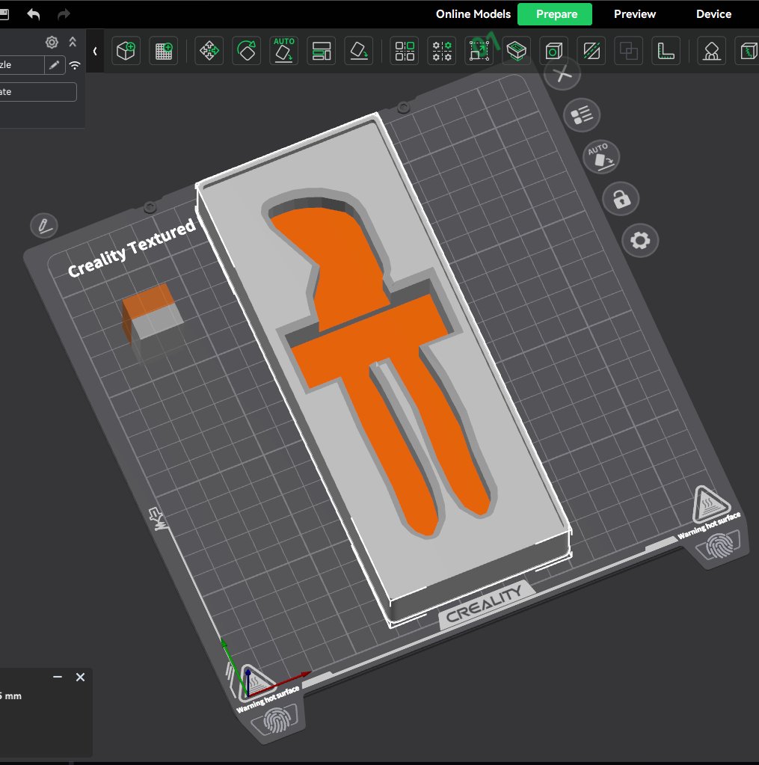Click the mesh boolean overlapping squares icon
The width and height of the screenshot is (759, 765).
pos(628,51)
